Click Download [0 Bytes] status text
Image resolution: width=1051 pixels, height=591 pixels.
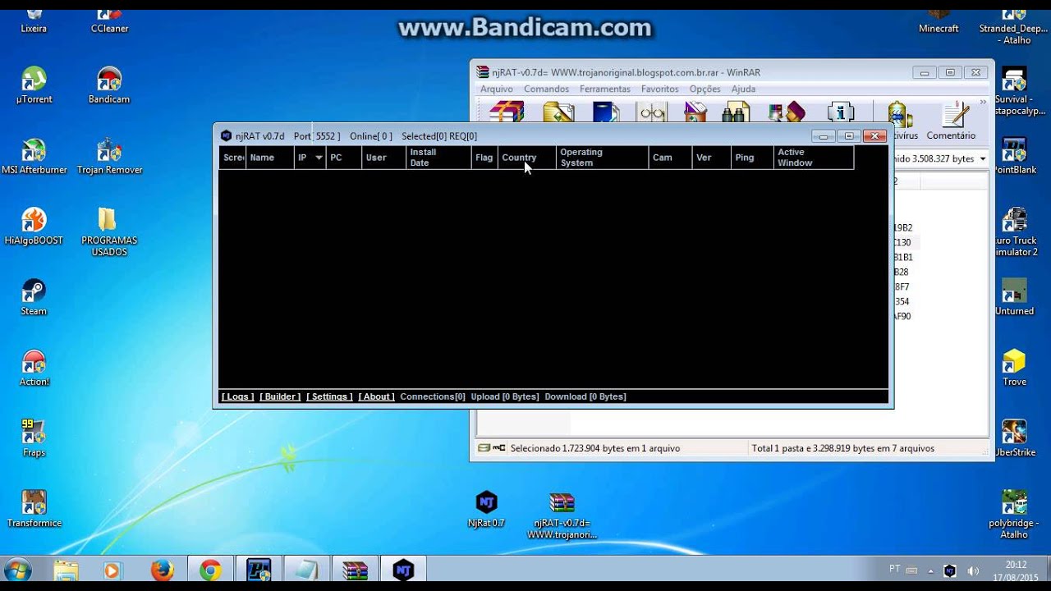point(585,396)
